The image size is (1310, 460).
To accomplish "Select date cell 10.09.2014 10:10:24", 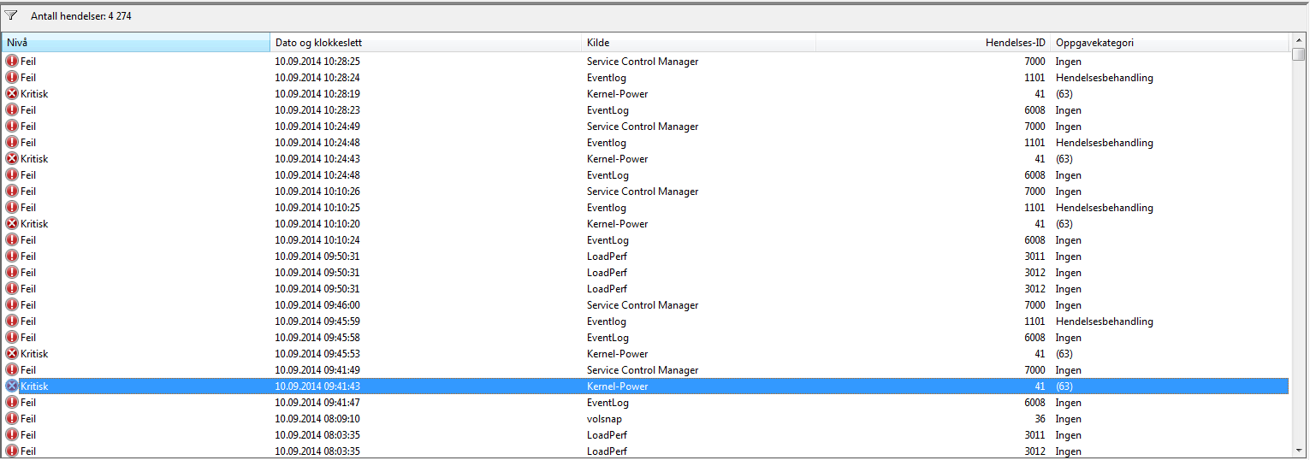I will (317, 240).
